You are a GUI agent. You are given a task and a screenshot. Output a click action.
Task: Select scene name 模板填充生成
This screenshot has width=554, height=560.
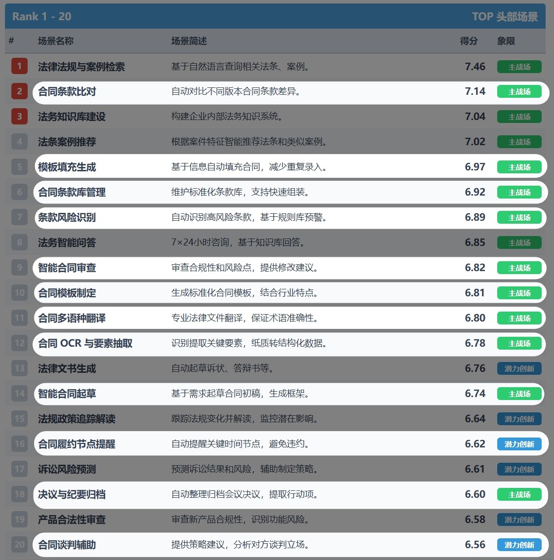(x=67, y=167)
